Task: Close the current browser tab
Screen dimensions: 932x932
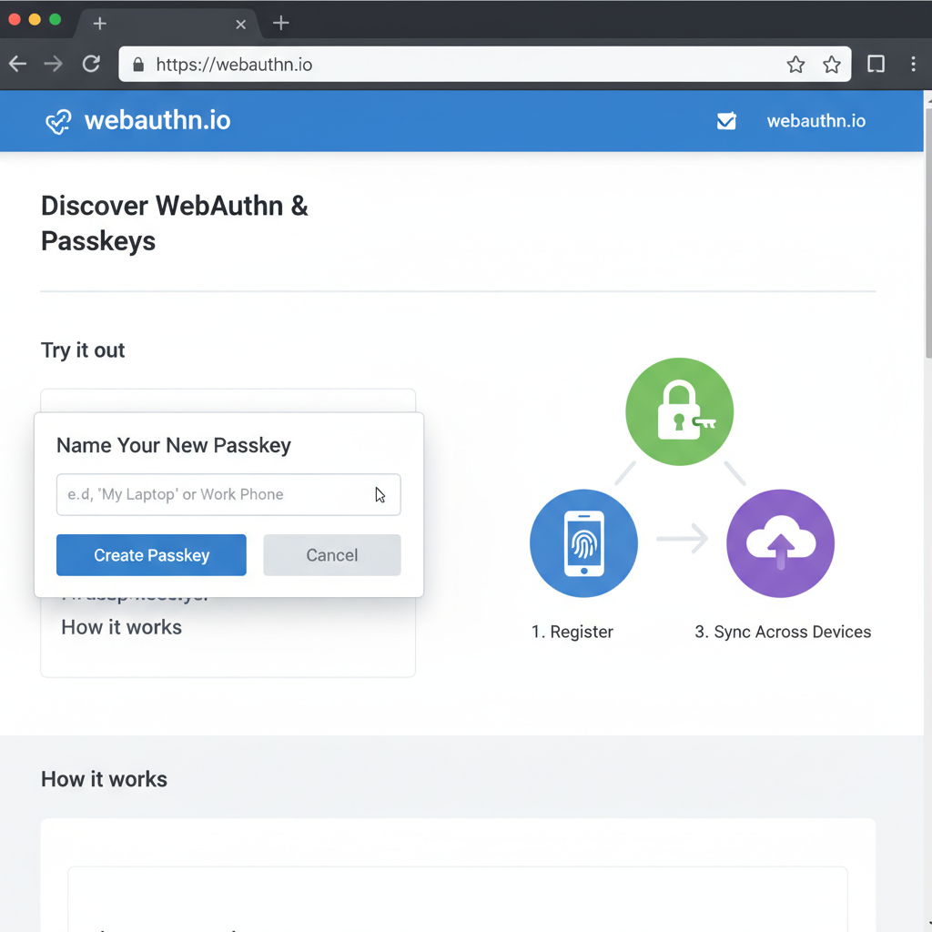Action: pos(240,25)
